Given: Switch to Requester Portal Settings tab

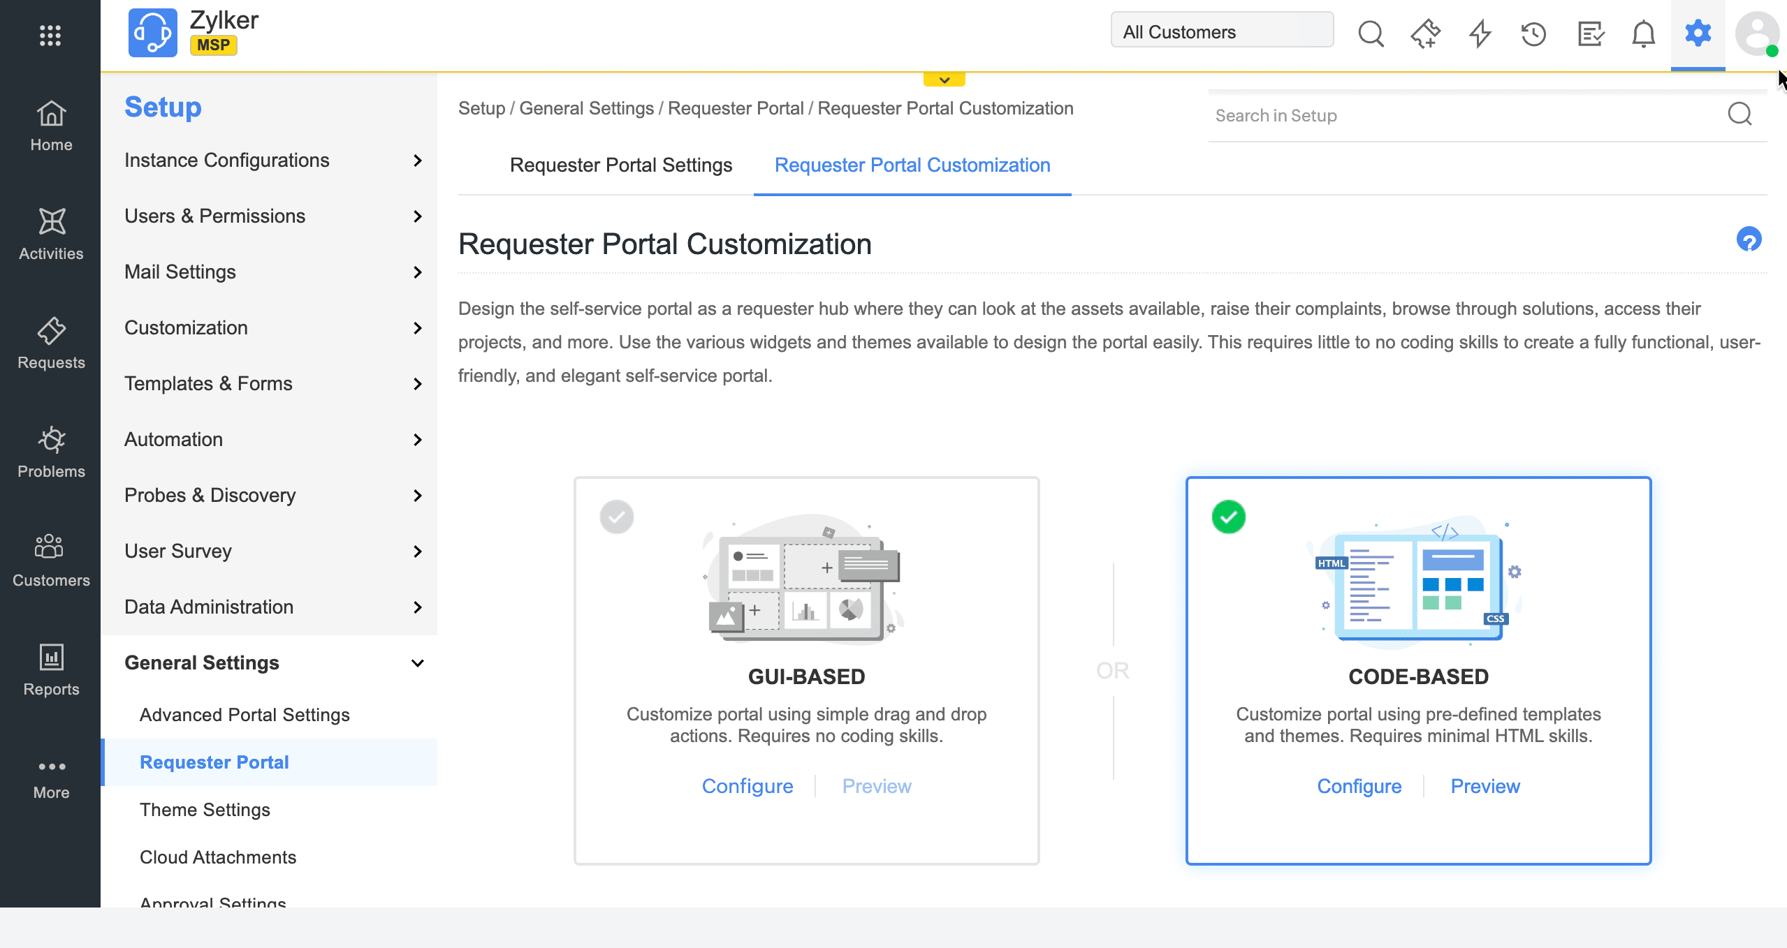Looking at the screenshot, I should coord(620,165).
